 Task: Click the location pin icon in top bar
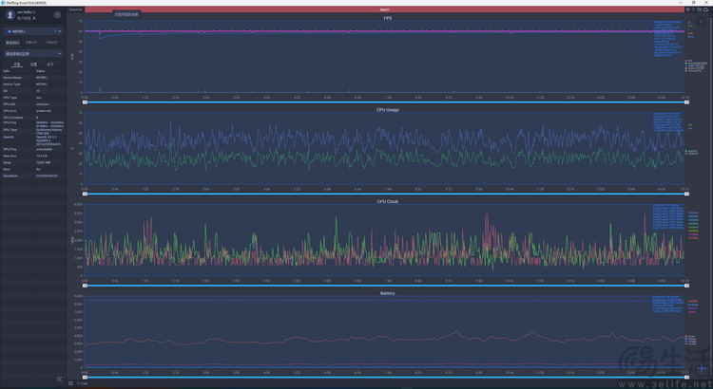point(694,9)
